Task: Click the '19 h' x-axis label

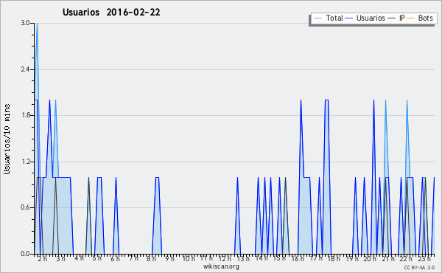Action: pyautogui.click(x=352, y=259)
